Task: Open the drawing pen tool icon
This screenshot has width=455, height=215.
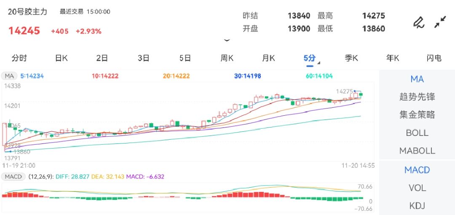Action: (x=419, y=22)
